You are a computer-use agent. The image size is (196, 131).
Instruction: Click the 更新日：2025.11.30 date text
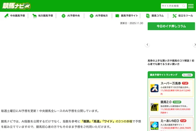[132, 23]
